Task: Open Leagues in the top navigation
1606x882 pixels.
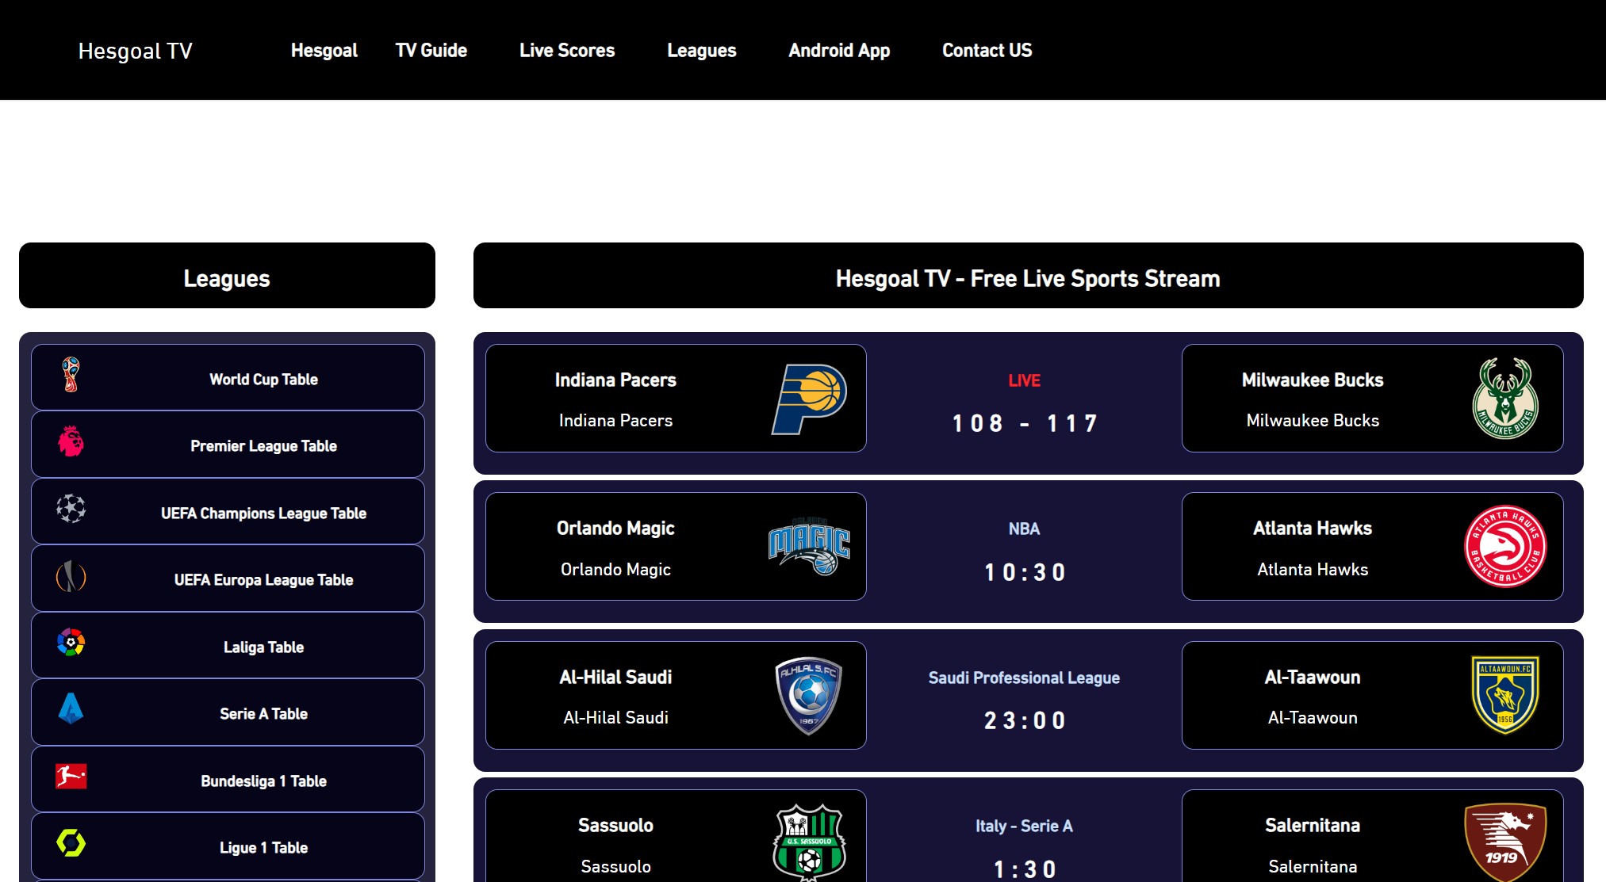Action: 702,51
